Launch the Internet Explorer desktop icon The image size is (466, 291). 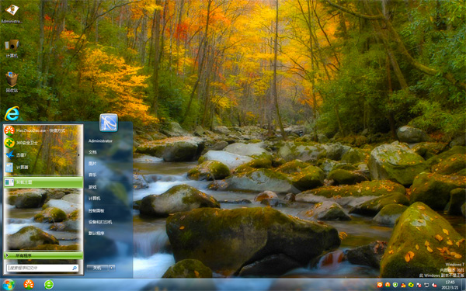(12, 114)
